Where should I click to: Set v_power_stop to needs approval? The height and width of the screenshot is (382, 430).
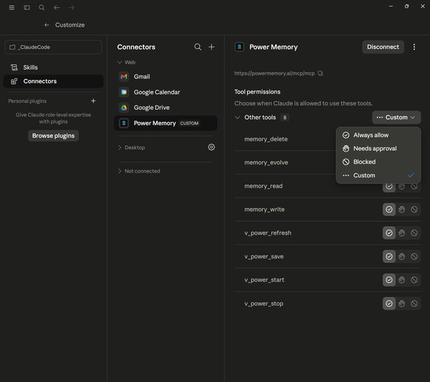point(401,304)
